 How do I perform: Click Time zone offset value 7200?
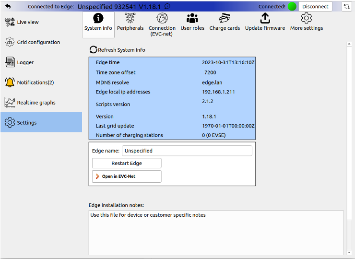click(210, 72)
